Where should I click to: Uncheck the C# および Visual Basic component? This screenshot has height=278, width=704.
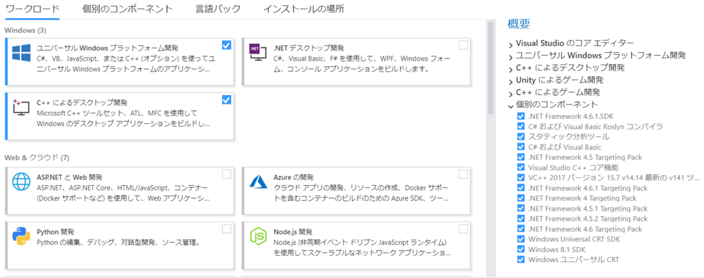(x=521, y=147)
